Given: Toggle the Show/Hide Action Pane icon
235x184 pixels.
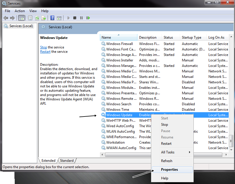Looking at the screenshot, I should click(59, 18).
